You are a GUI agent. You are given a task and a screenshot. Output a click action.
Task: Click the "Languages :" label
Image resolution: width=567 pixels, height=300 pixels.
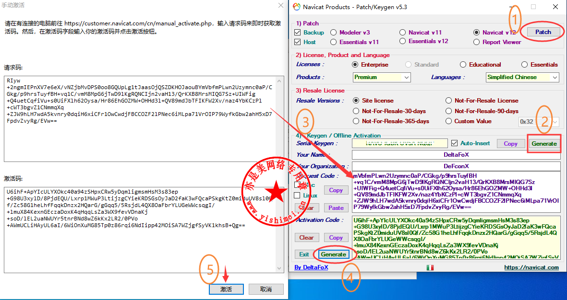pyautogui.click(x=447, y=77)
